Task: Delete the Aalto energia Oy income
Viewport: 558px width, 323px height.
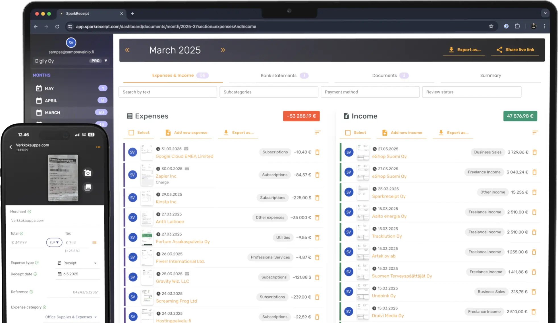Action: tap(534, 212)
